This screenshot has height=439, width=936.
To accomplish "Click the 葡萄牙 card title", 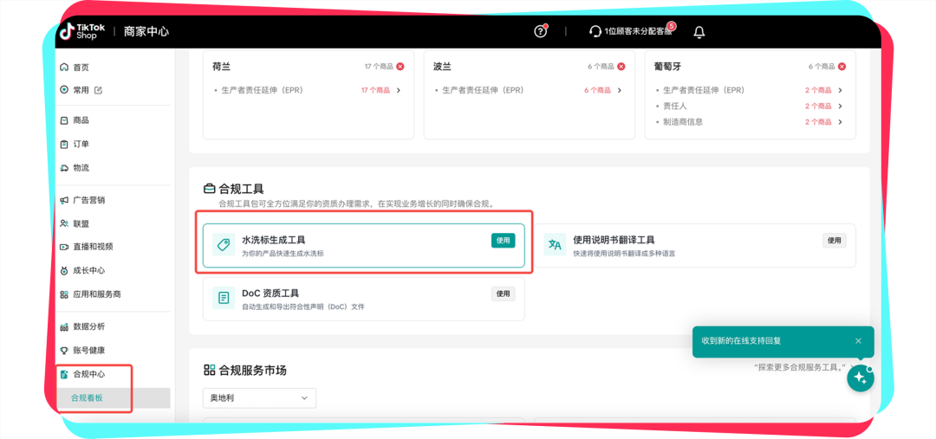I will click(x=668, y=66).
